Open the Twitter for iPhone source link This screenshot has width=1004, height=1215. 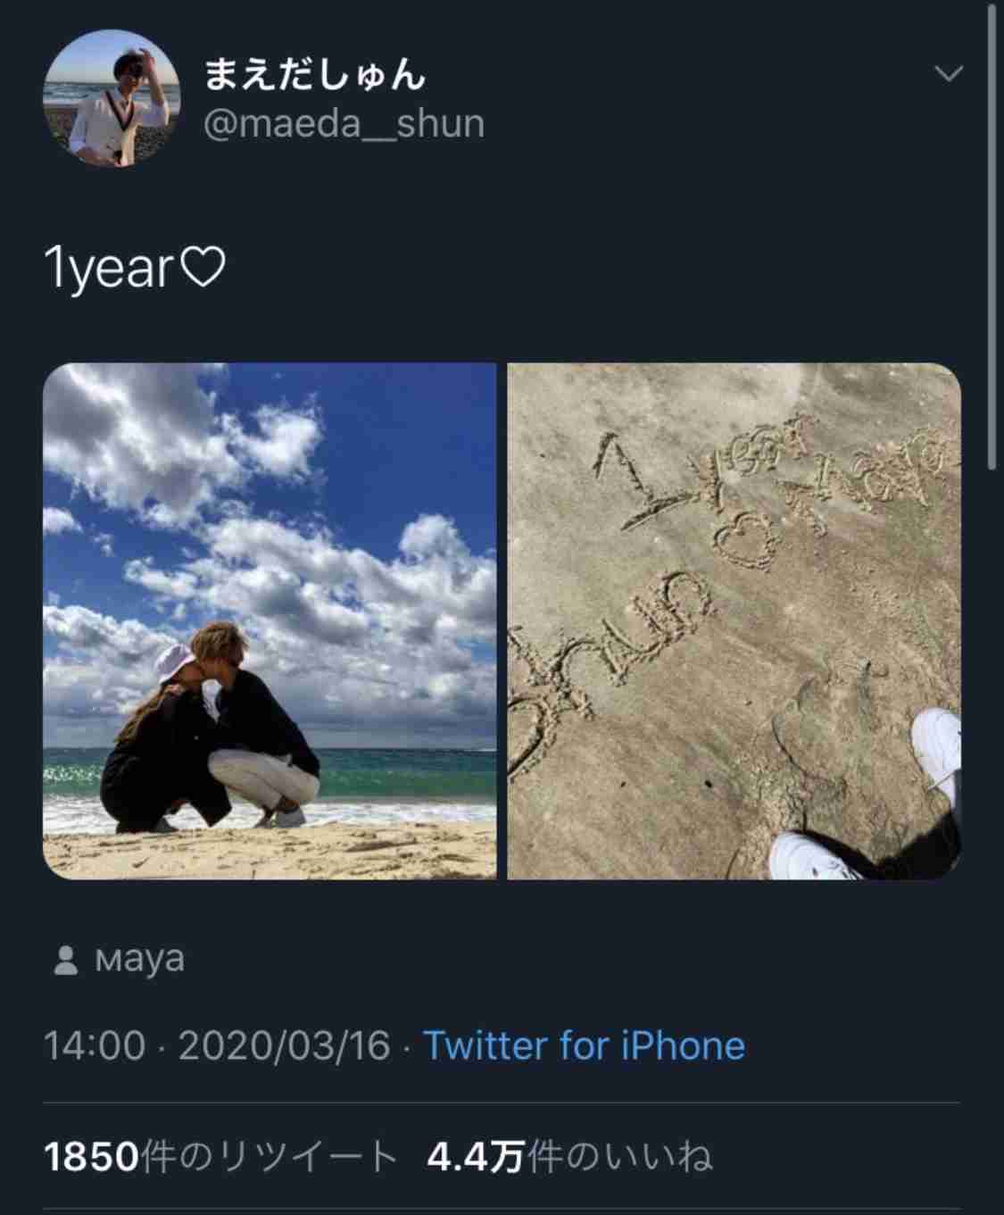[584, 1045]
